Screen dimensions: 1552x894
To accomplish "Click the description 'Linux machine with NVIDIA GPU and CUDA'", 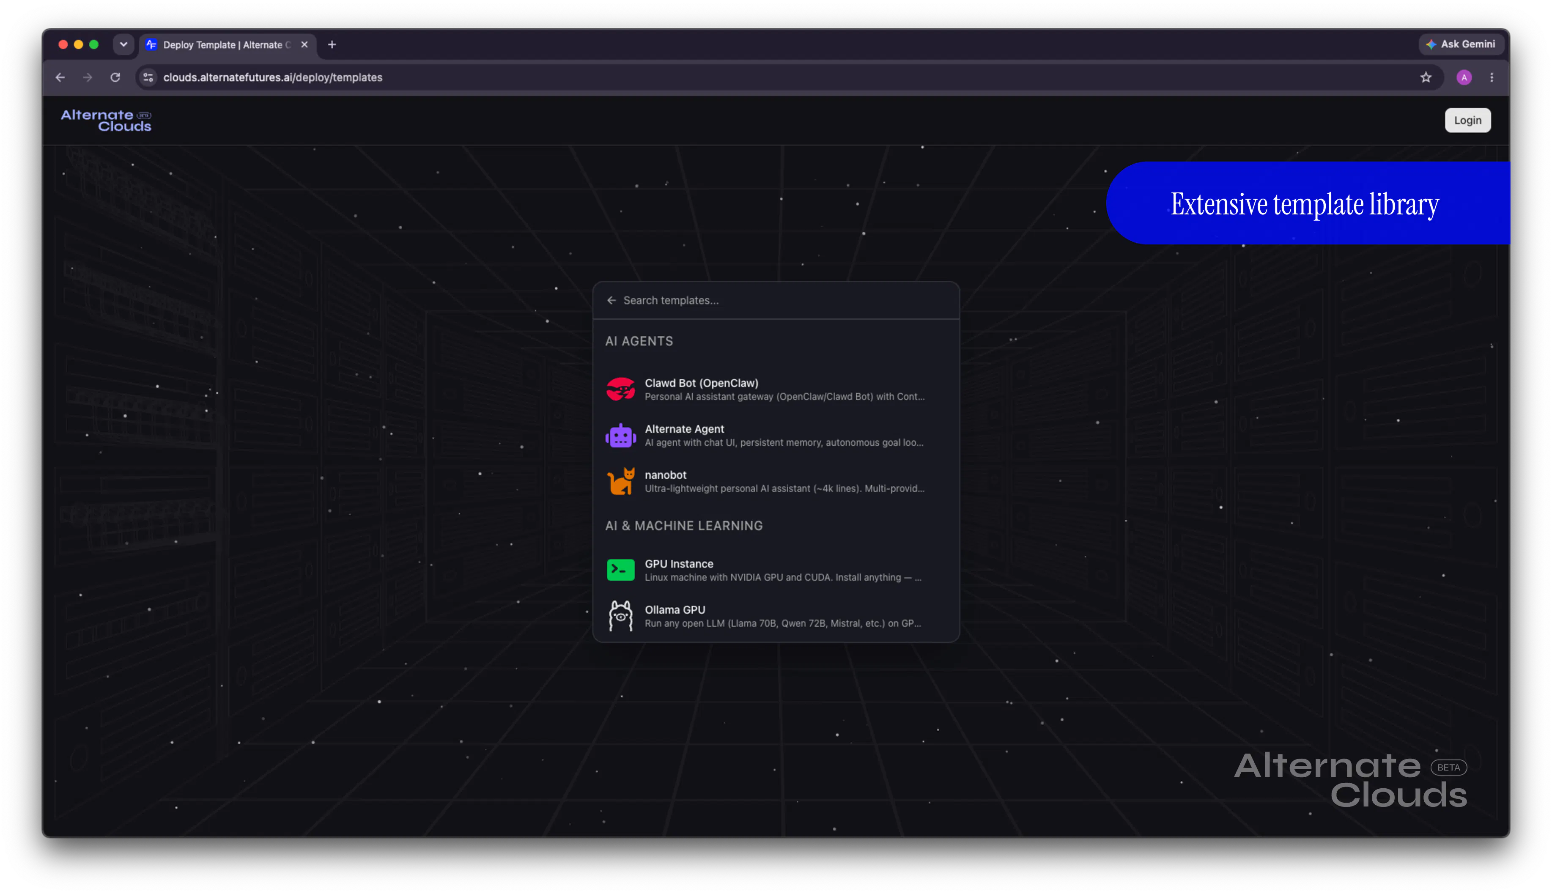I will 783,577.
